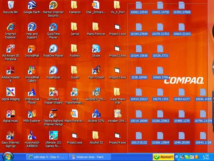Click the Norton button in taskbar
The width and height of the screenshot is (214, 161).
click(x=163, y=157)
